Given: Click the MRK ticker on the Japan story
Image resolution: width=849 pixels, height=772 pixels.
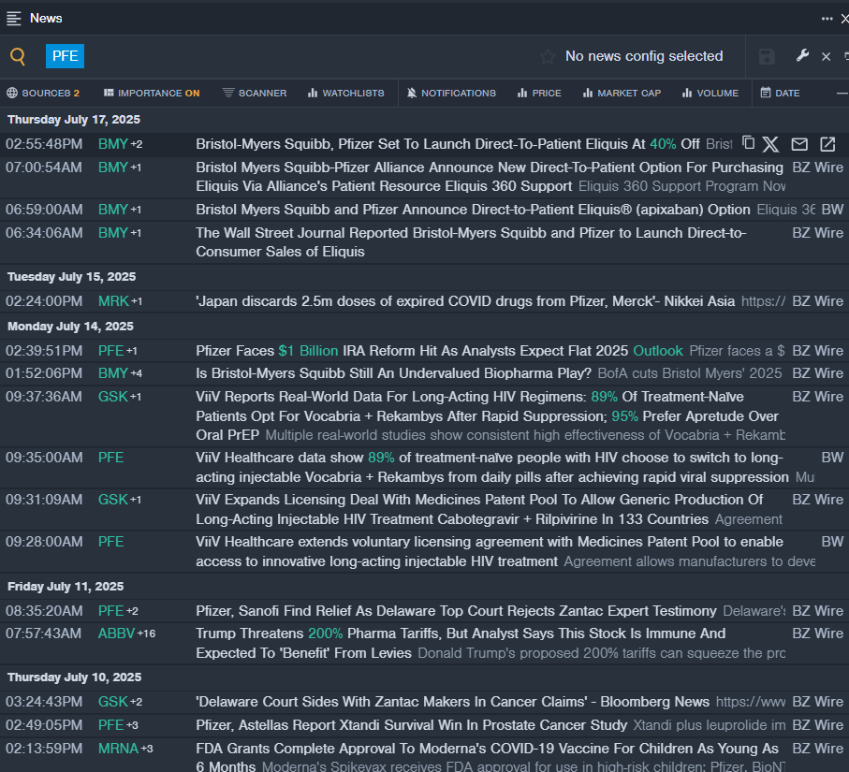Looking at the screenshot, I should click(x=113, y=301).
